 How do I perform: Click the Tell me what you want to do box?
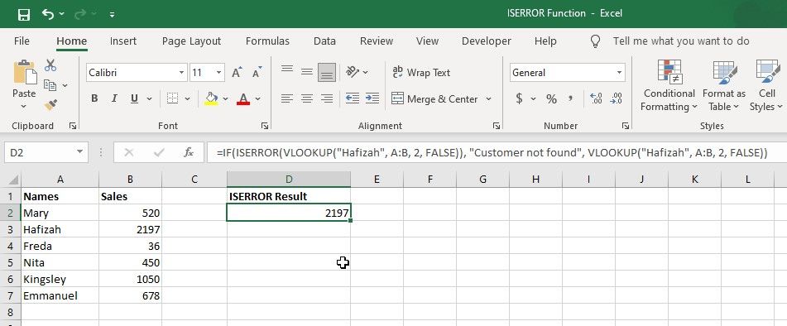point(681,41)
